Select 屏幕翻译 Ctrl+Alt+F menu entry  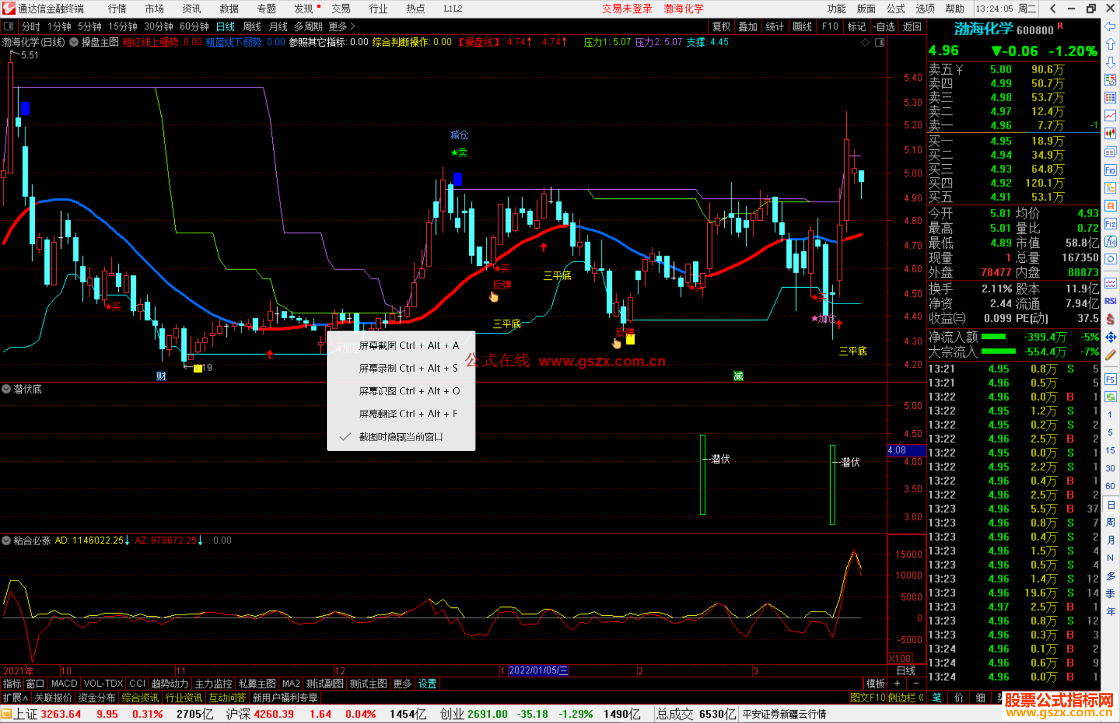coord(401,414)
